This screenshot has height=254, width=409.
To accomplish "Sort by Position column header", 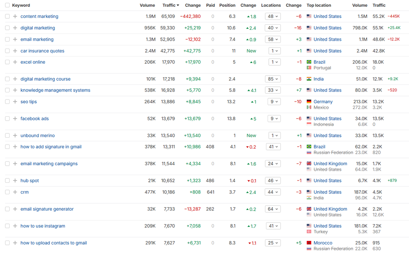I will point(227,5).
